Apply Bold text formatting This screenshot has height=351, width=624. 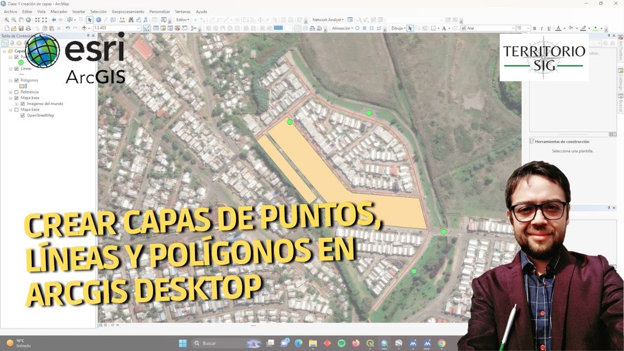(x=534, y=28)
